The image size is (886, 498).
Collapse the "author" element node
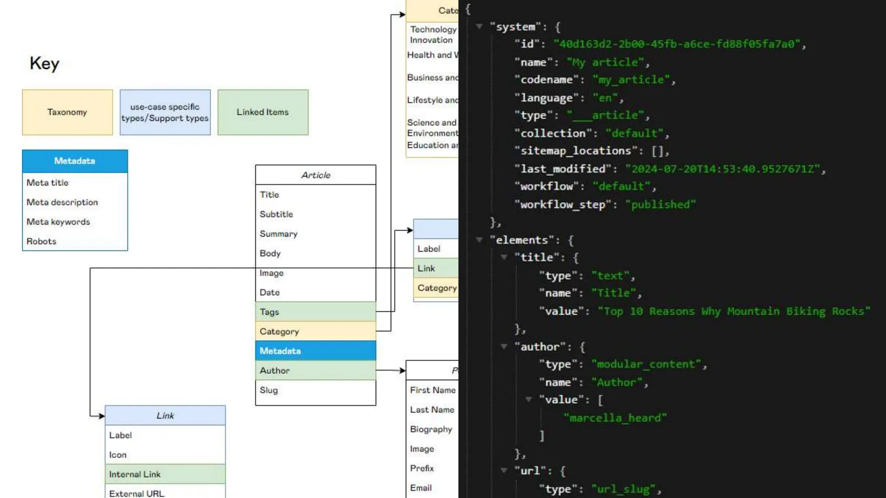[504, 346]
